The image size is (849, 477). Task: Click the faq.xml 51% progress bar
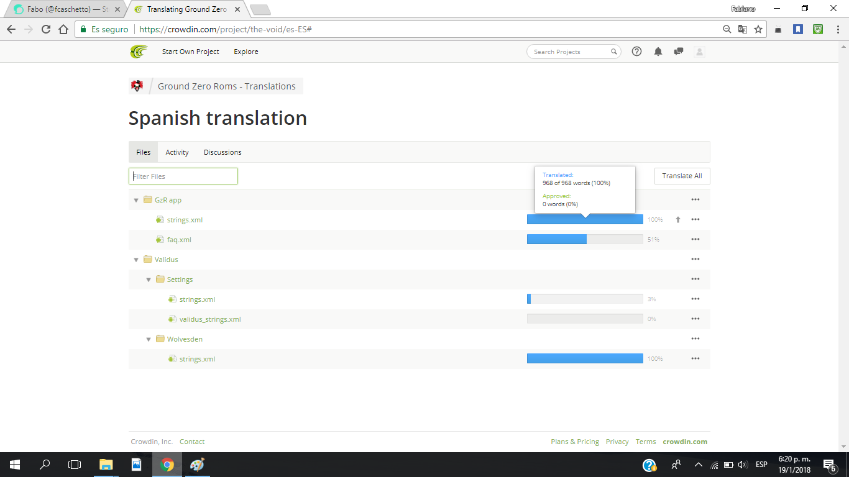coord(585,240)
